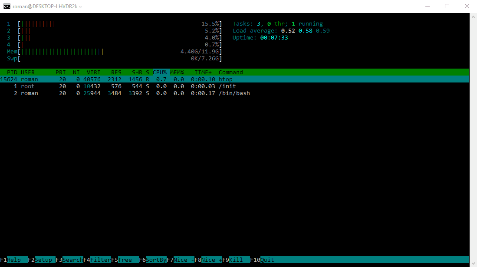Image resolution: width=477 pixels, height=267 pixels.
Task: Click F8 Nice plus
Action: (208, 260)
